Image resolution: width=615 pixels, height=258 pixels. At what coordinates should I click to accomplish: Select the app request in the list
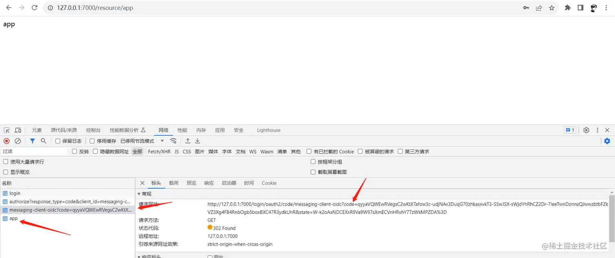point(13,218)
